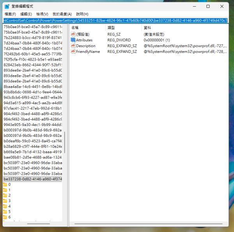Select tree key bae08b81-2d5e-4688-ad6a

coord(33,157)
